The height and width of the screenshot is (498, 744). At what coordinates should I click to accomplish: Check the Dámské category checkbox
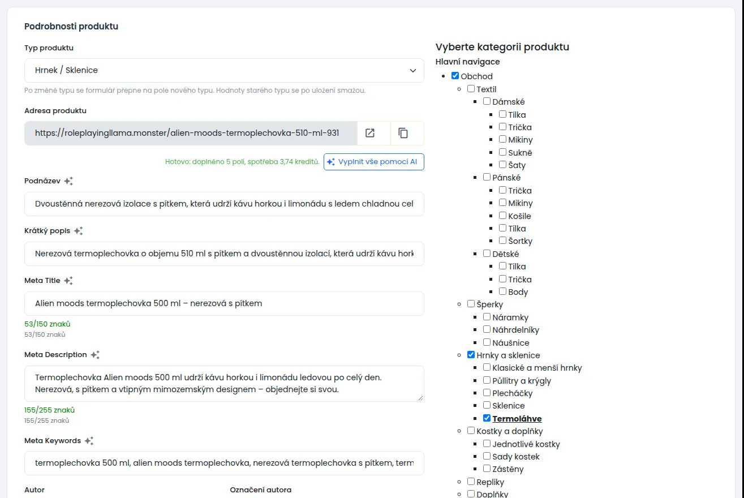(487, 101)
